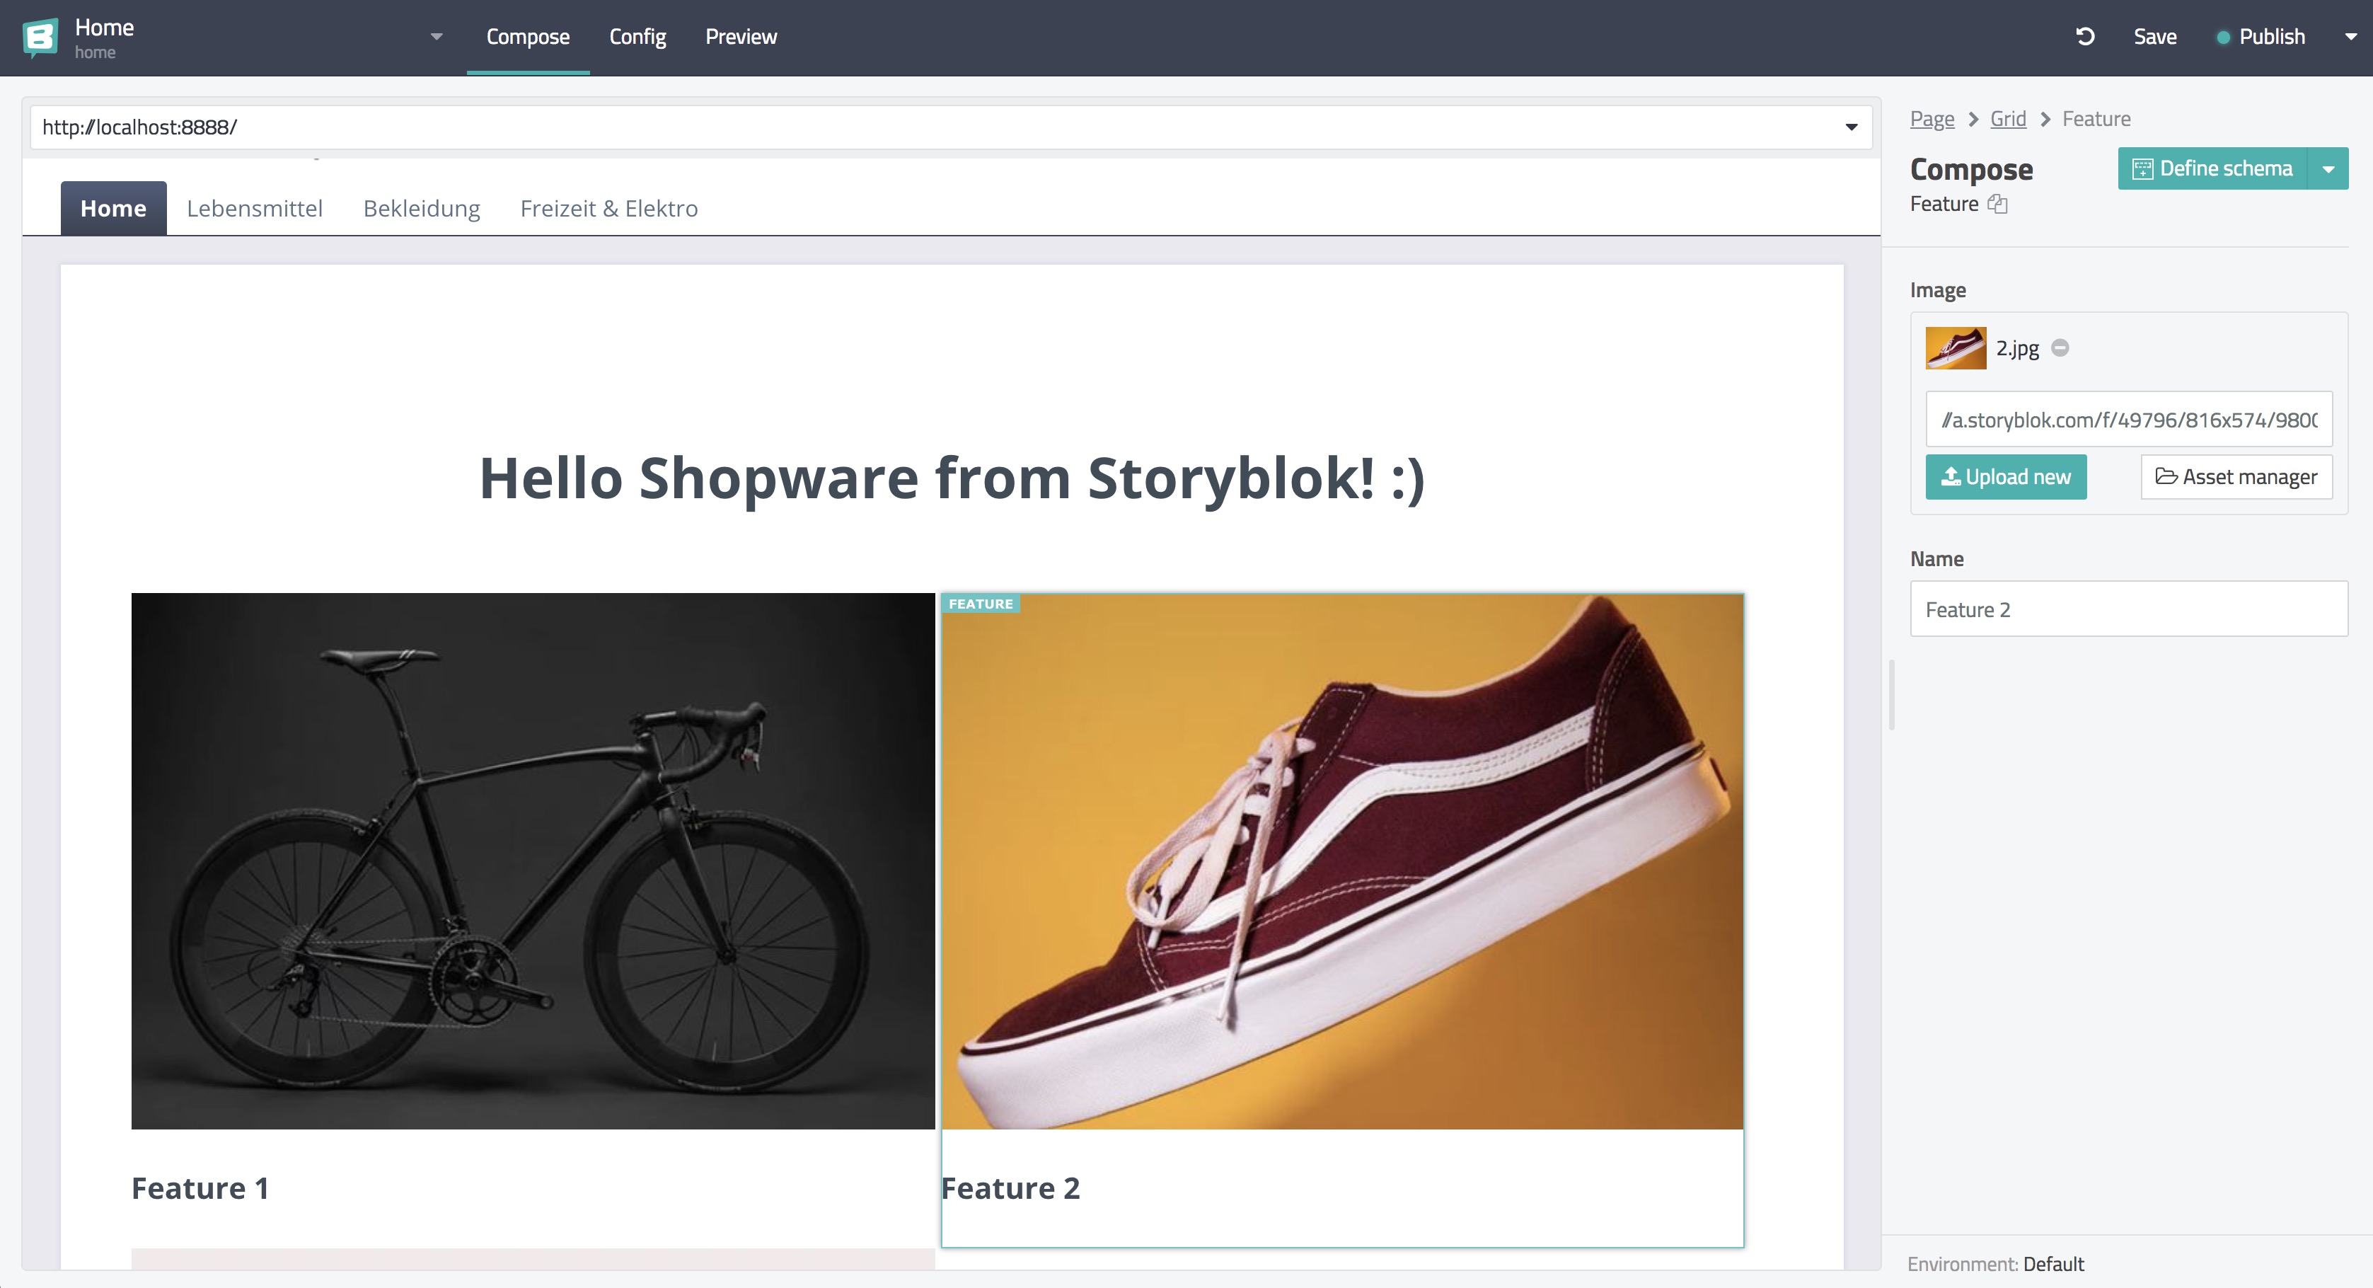Image resolution: width=2373 pixels, height=1288 pixels.
Task: Click the Feature 1 heading
Action: (x=200, y=1188)
